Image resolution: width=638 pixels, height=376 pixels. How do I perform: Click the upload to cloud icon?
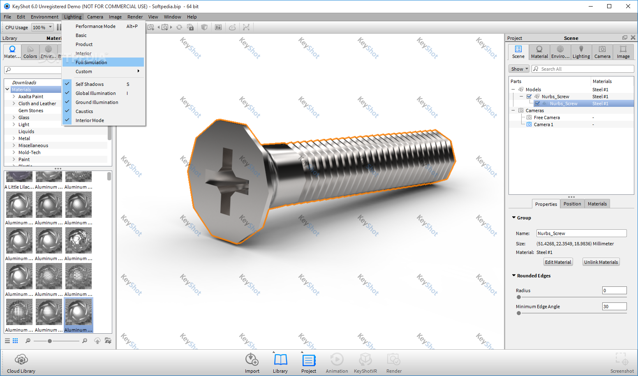click(x=97, y=341)
